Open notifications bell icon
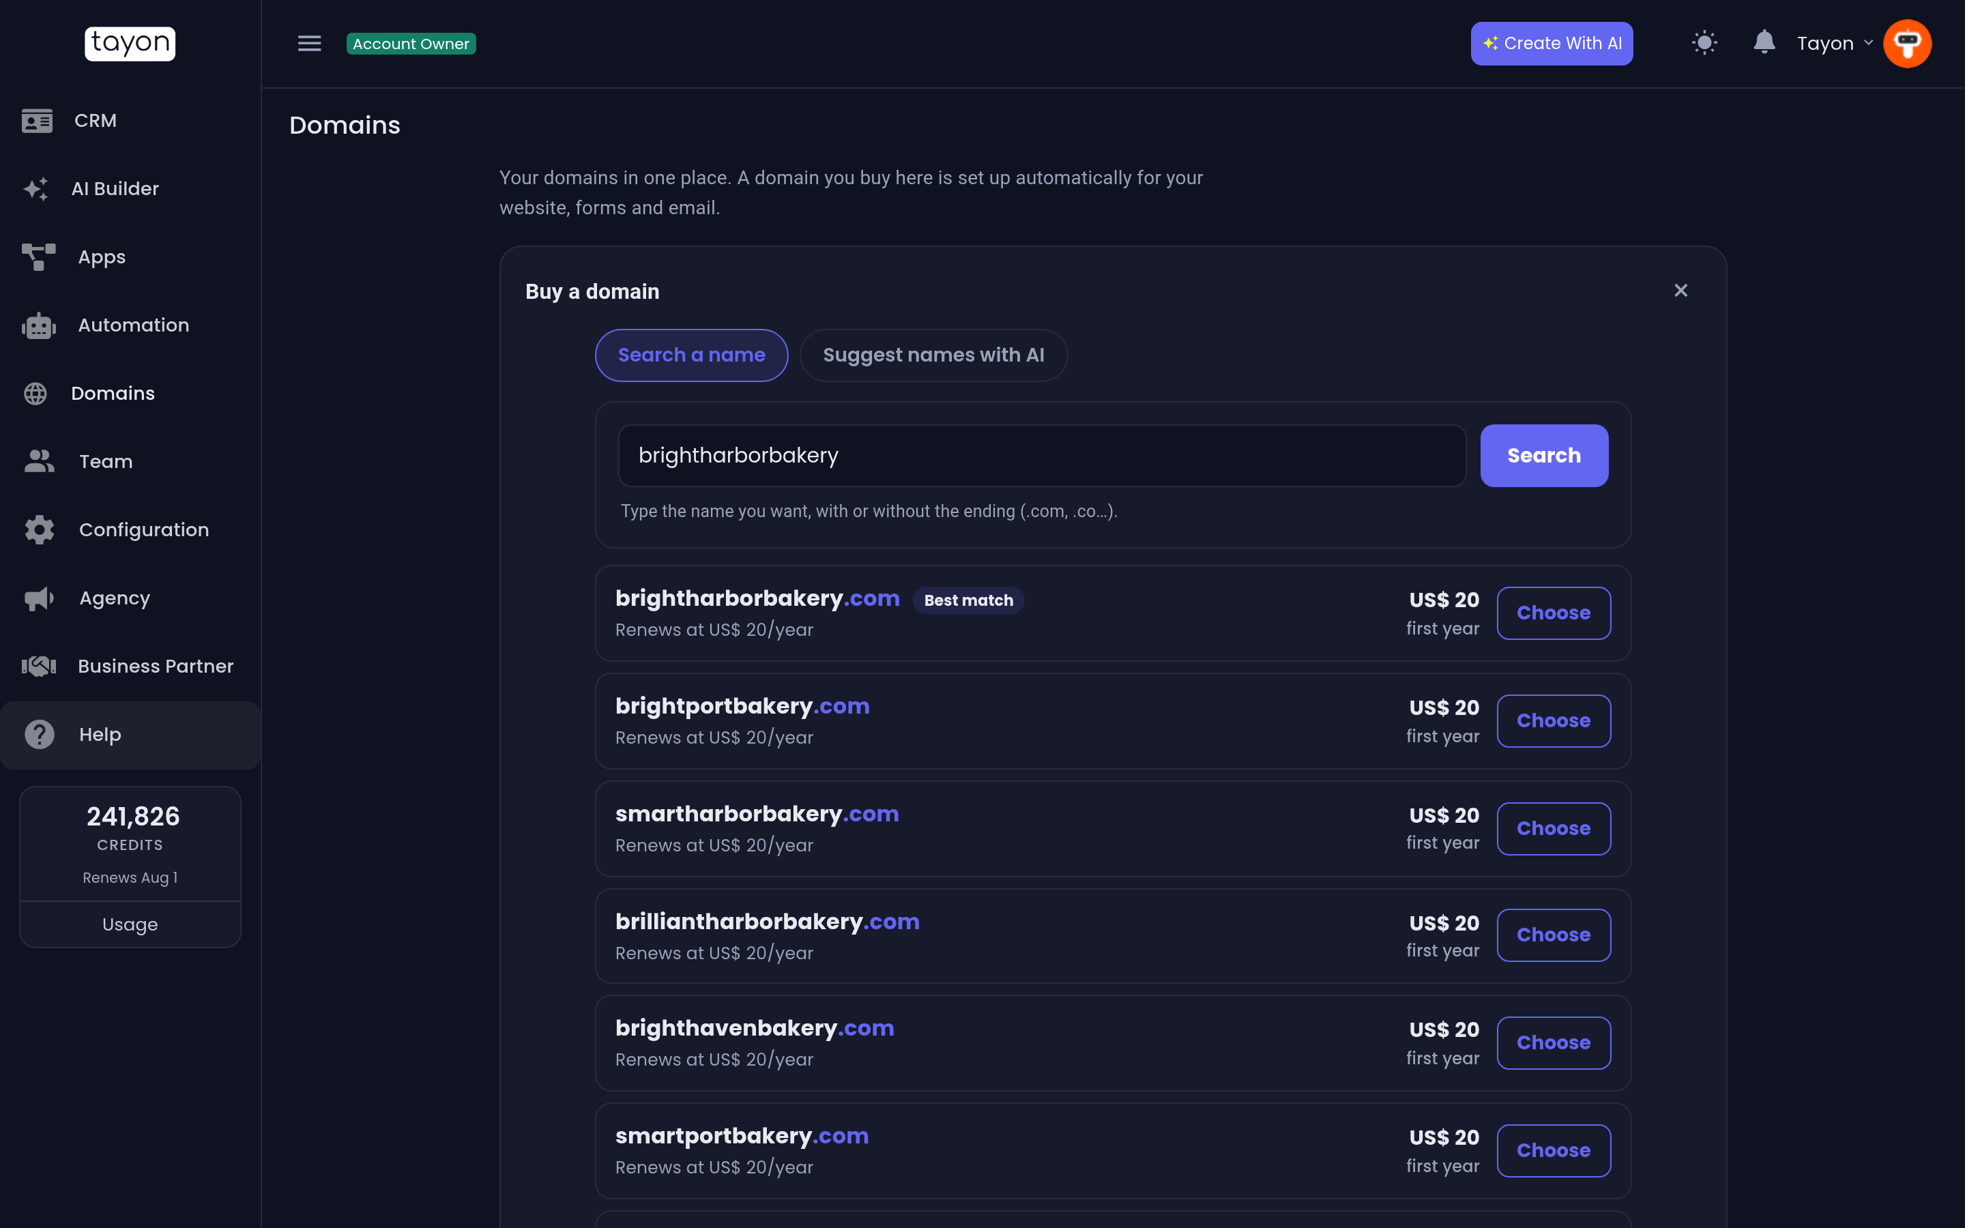Screen dimensions: 1965x1228 (x=1764, y=42)
